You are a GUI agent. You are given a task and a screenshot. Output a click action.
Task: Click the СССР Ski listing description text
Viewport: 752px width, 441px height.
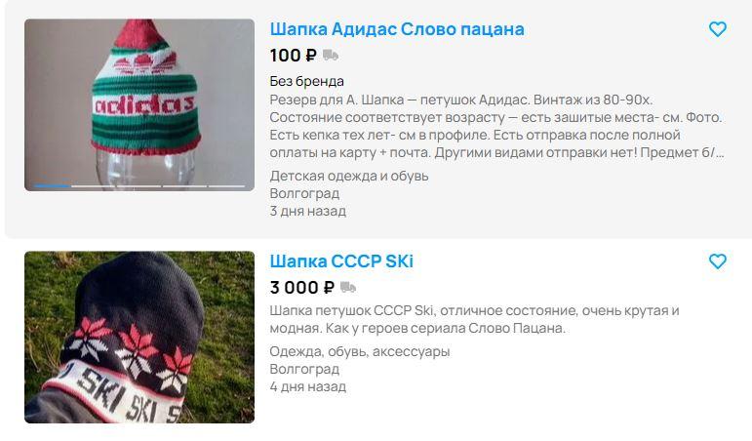tap(474, 319)
